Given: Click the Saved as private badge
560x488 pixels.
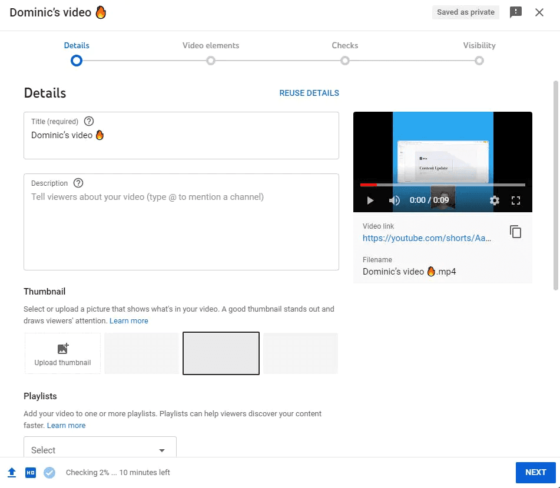Looking at the screenshot, I should tap(466, 12).
